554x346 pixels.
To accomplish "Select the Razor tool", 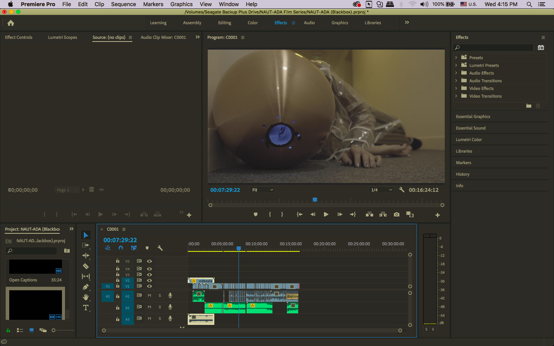I will coord(86,266).
